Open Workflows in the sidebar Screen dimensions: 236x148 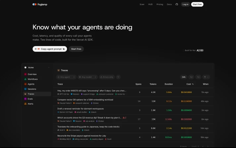coord(37,79)
